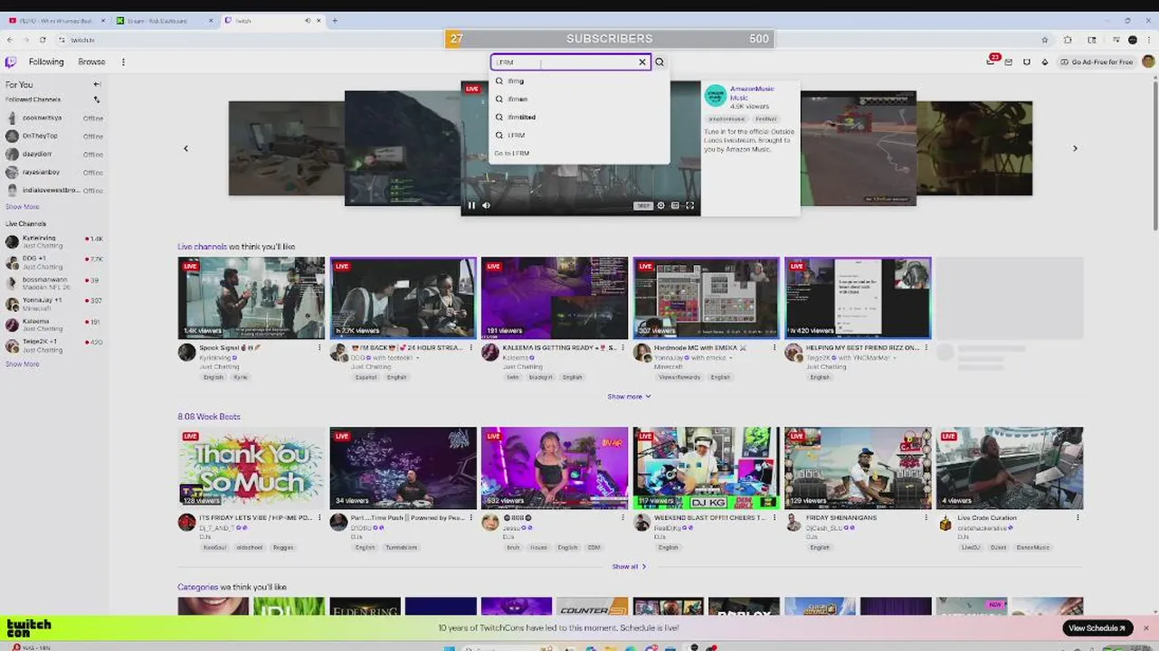Screen dimensions: 1159x651
Task: Open the 'Show all' link under 8.08 Week Beats
Action: tap(629, 567)
